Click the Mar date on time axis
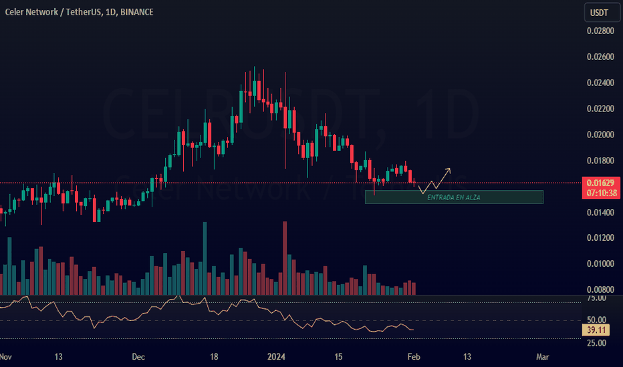This screenshot has height=367, width=623. [542, 357]
